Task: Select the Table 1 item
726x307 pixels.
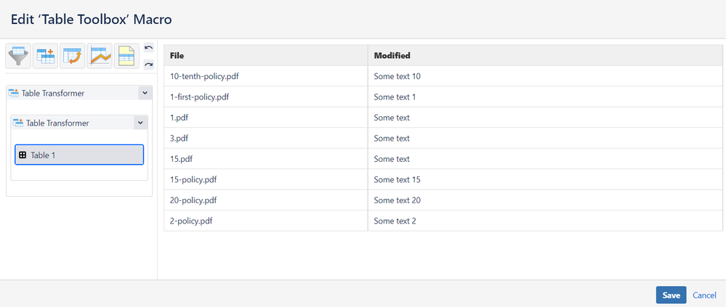Action: pyautogui.click(x=79, y=155)
